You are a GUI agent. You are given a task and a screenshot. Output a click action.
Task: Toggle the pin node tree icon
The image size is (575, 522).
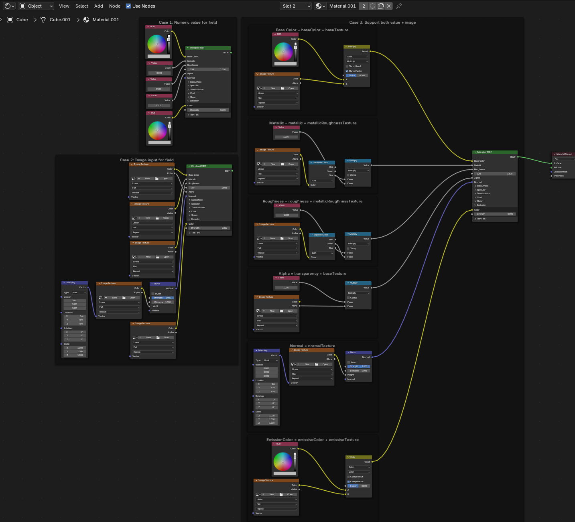click(x=399, y=6)
